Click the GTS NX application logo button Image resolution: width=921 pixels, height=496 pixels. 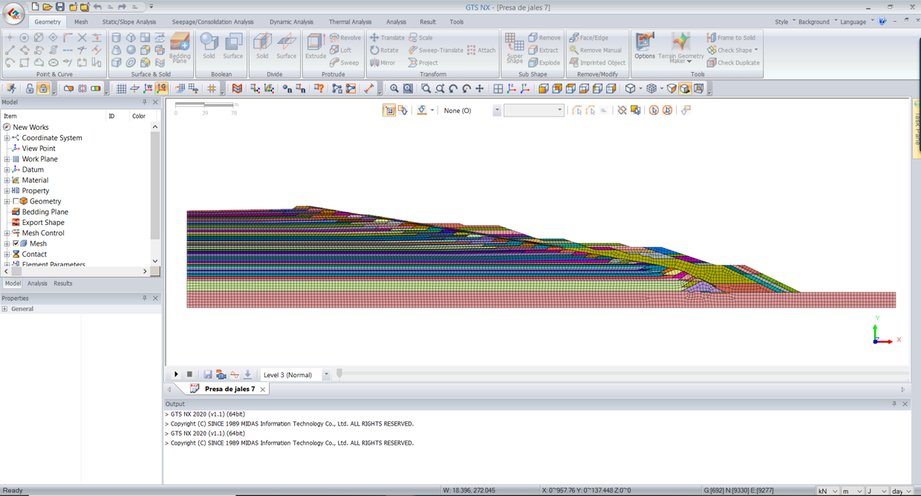tap(13, 13)
